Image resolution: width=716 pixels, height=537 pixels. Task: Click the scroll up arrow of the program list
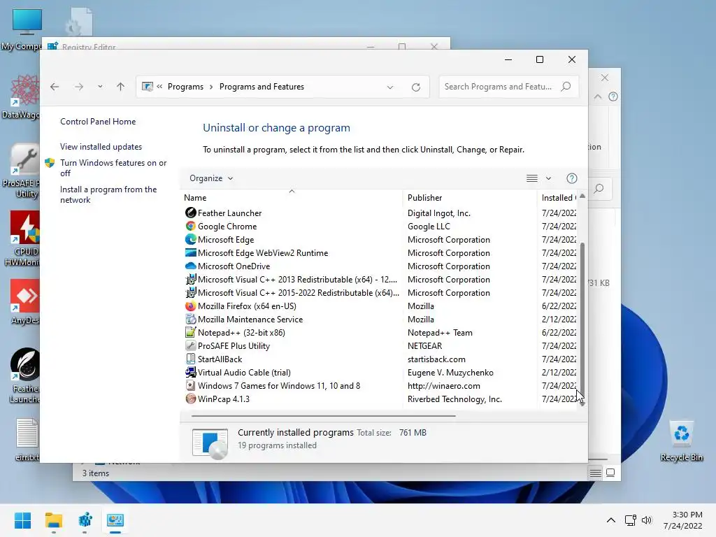click(x=582, y=196)
